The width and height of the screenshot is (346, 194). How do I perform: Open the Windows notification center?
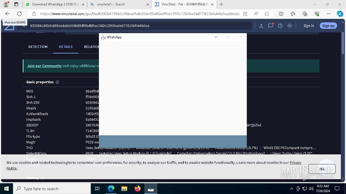[337, 189]
